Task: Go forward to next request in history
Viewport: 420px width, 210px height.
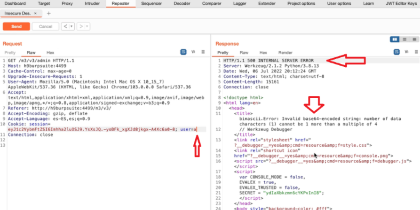Action: [x=81, y=26]
